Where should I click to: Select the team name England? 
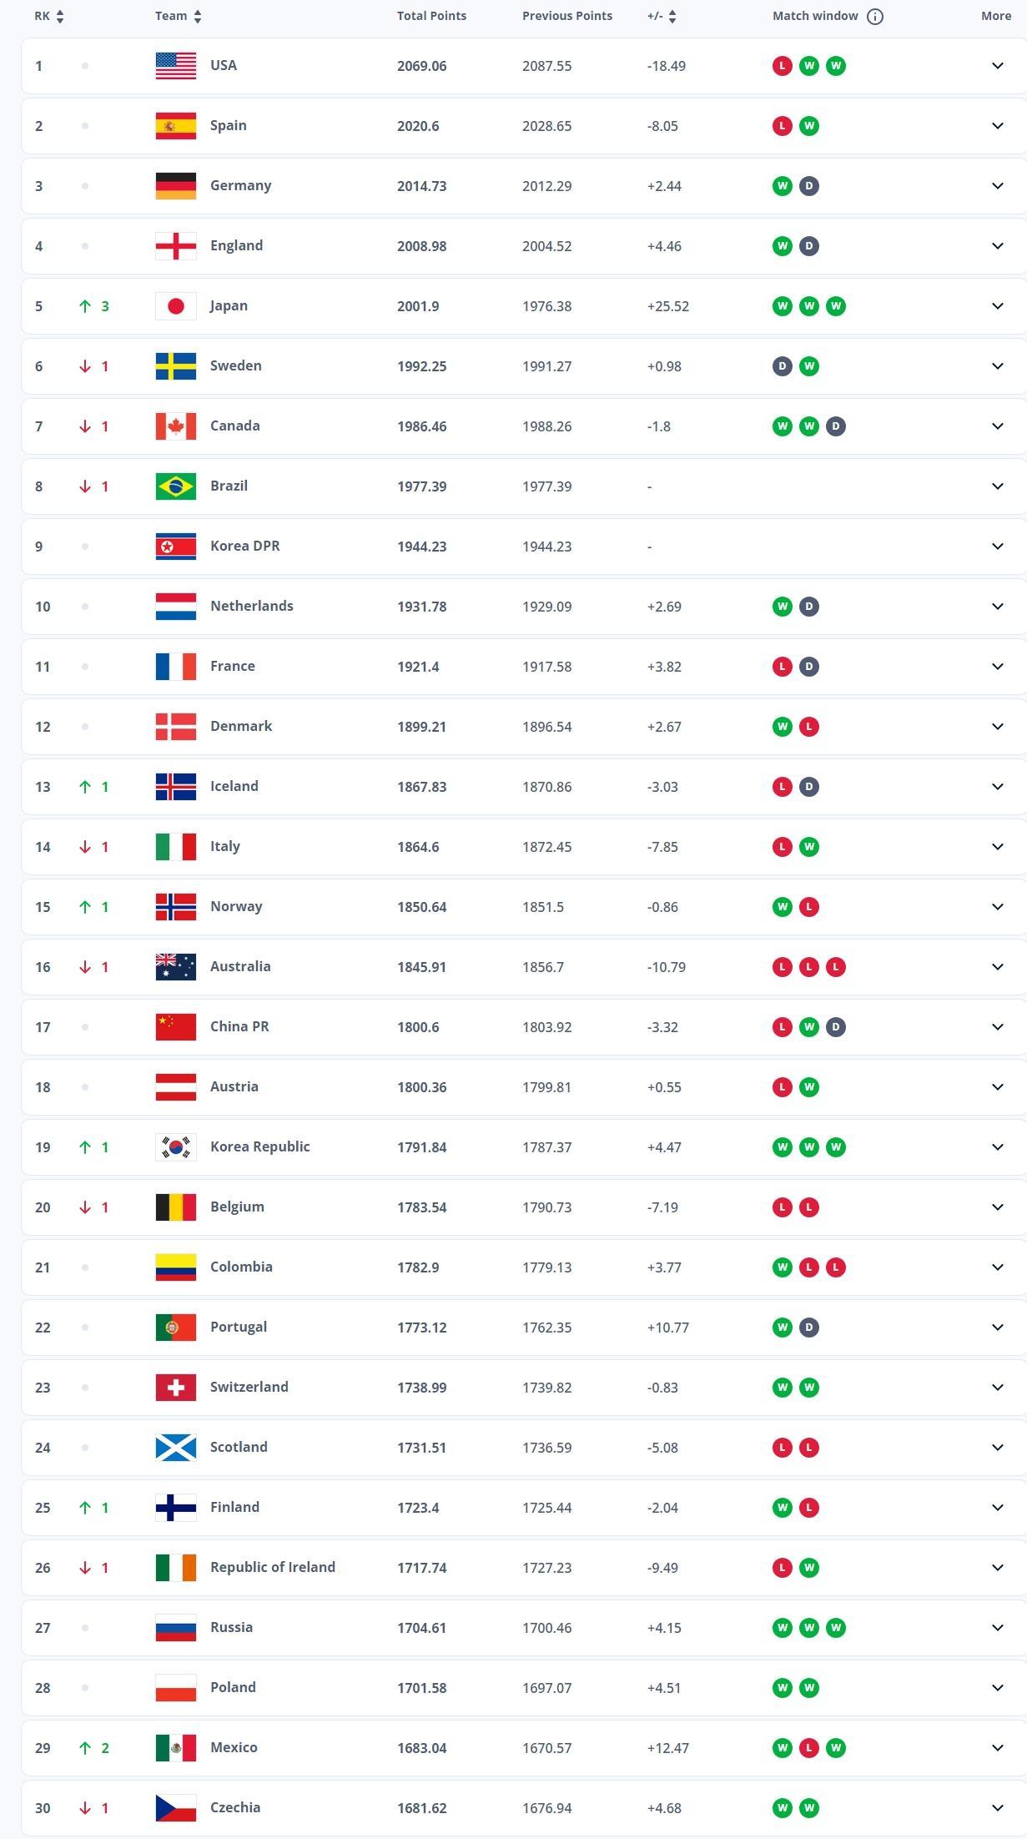[x=237, y=245]
